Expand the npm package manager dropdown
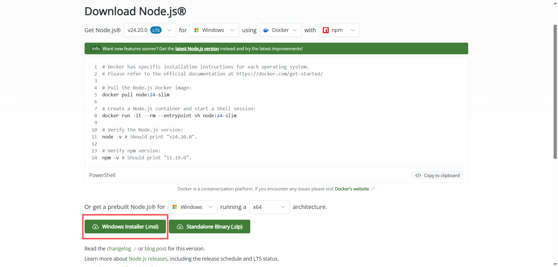 tap(339, 30)
